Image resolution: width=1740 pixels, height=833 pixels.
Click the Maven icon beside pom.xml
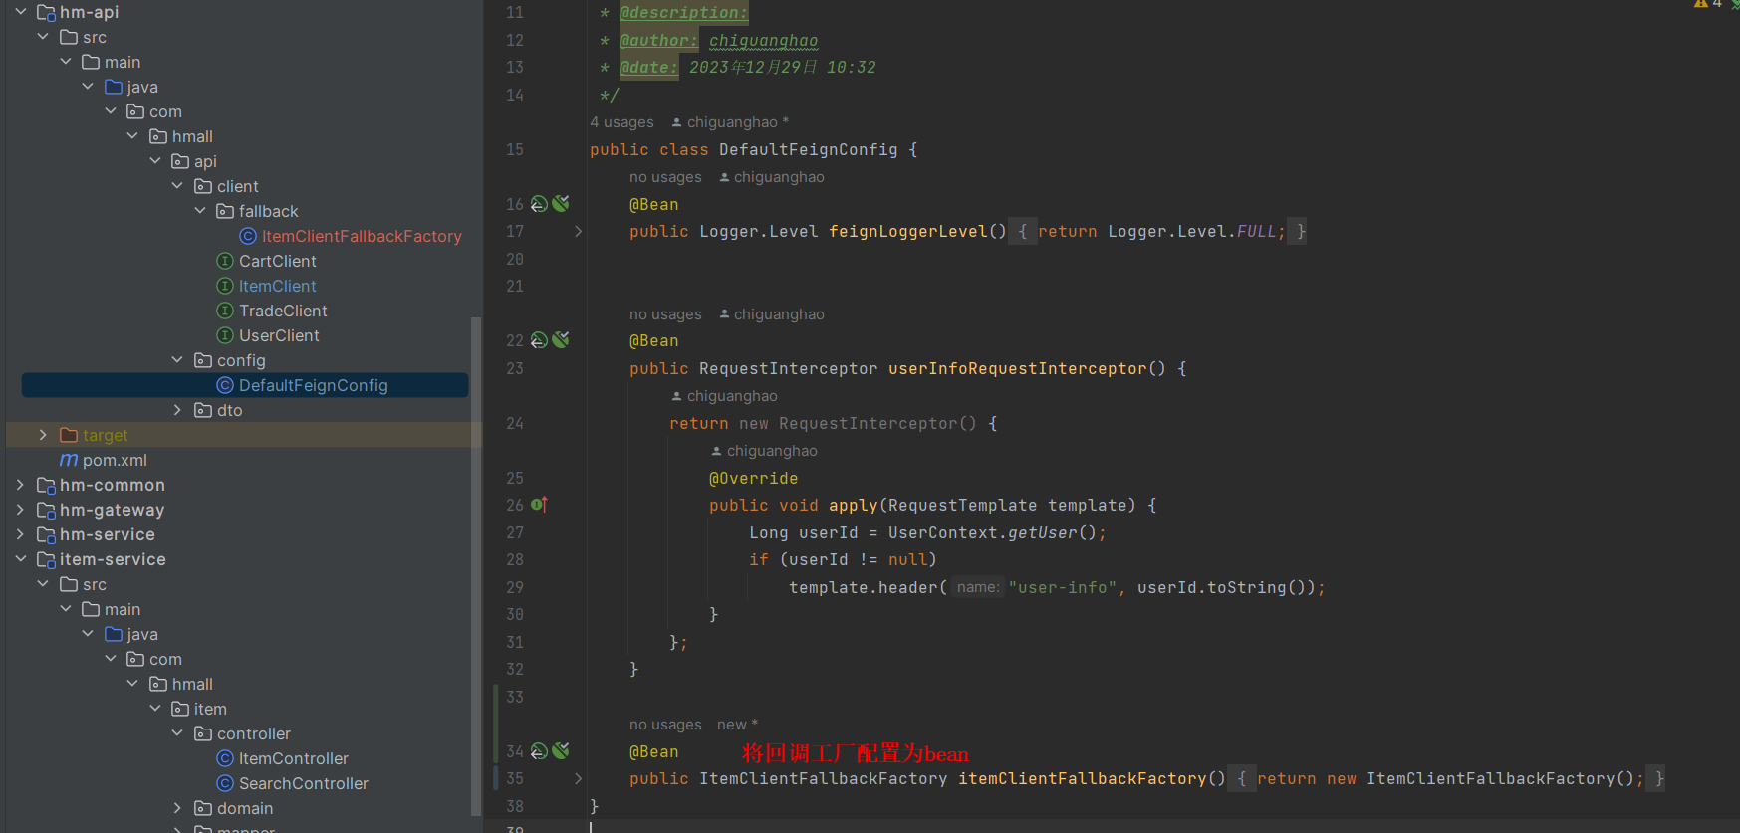pos(69,460)
